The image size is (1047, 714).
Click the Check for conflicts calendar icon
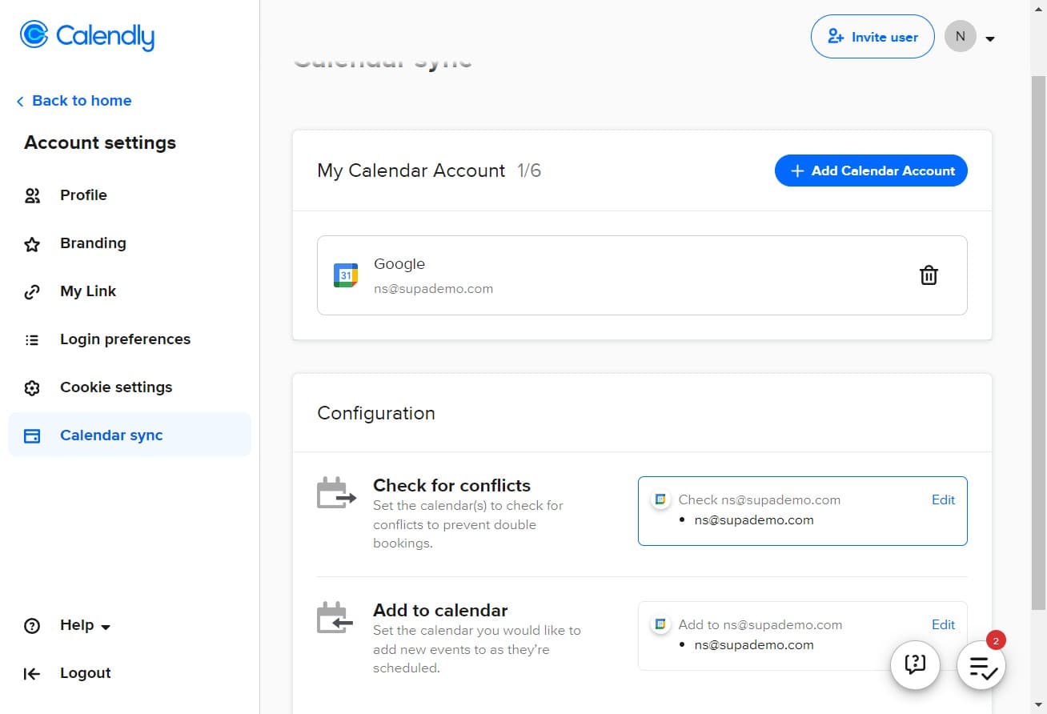(335, 491)
